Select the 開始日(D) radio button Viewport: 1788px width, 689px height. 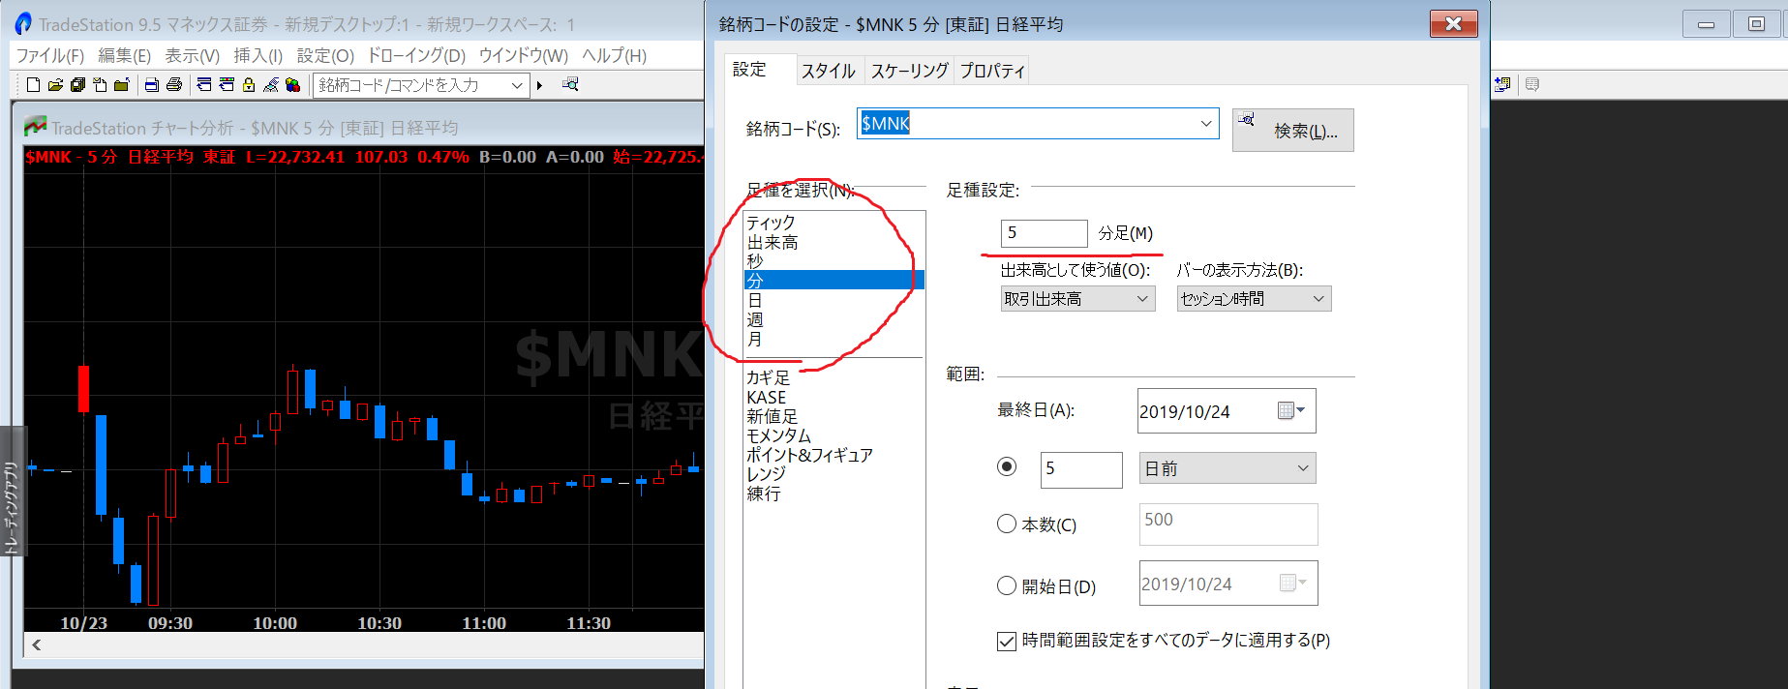1007,586
